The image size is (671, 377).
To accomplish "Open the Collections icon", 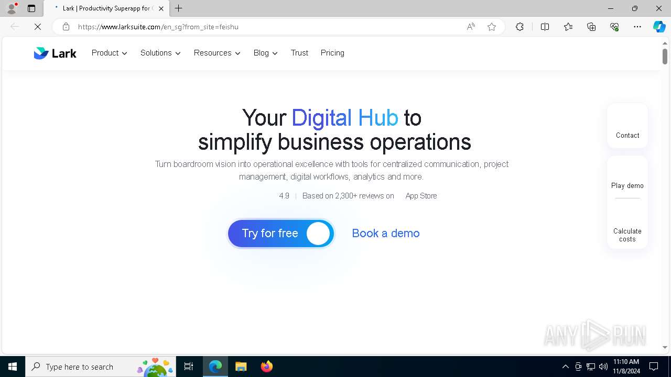I will tap(591, 27).
